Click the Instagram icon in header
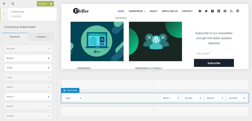Image resolution: width=252 pixels, height=121 pixels. pos(212,11)
